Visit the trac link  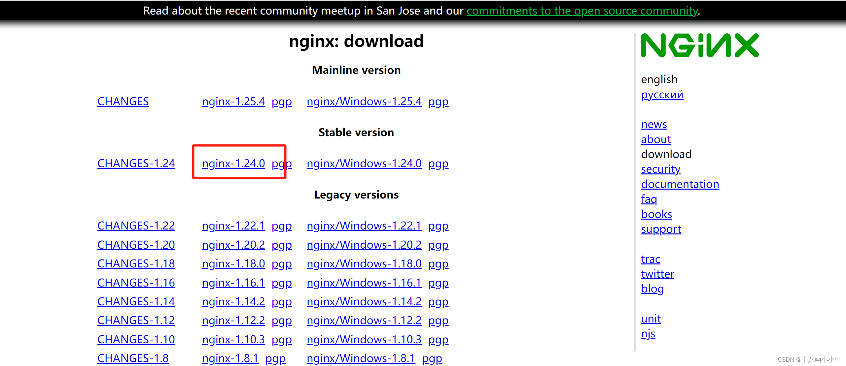click(x=651, y=259)
